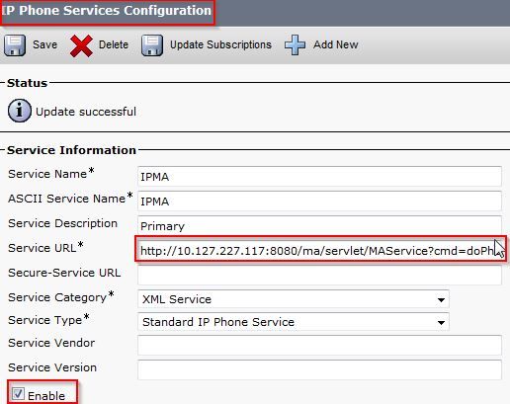Click the red X Delete icon
Viewport: 510px width, 404px height.
81,45
